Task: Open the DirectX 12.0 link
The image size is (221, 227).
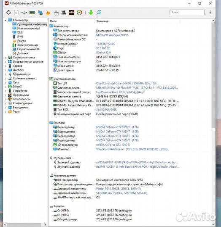Action: (103, 53)
